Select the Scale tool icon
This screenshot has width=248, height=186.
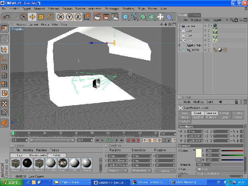point(41,17)
